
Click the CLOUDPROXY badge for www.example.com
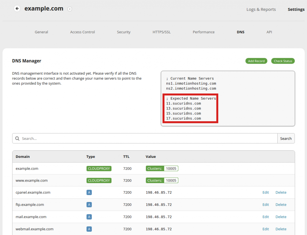coord(99,180)
